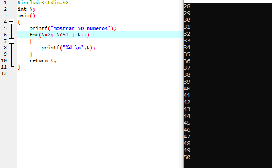
Task: Click the empty line 12 in editor
Action: coord(100,73)
